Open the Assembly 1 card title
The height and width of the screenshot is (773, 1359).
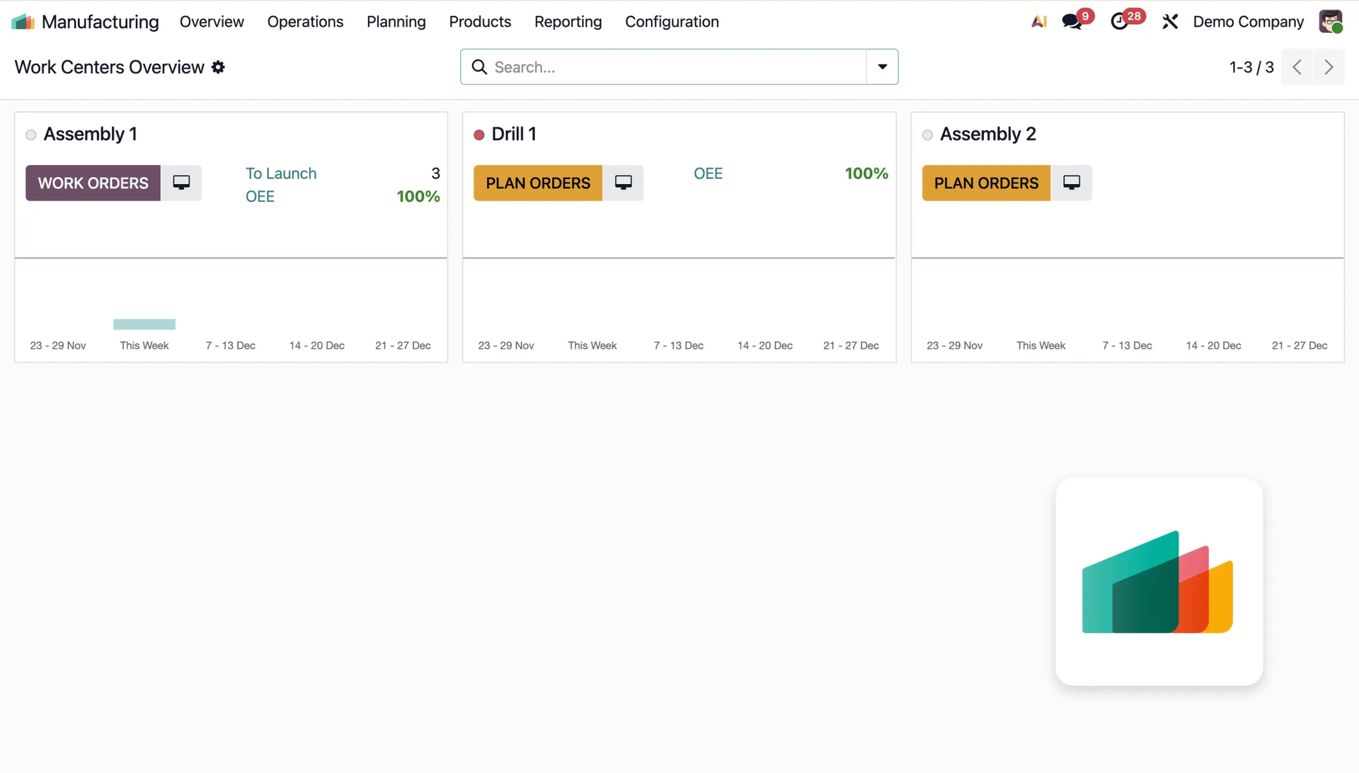pyautogui.click(x=90, y=134)
